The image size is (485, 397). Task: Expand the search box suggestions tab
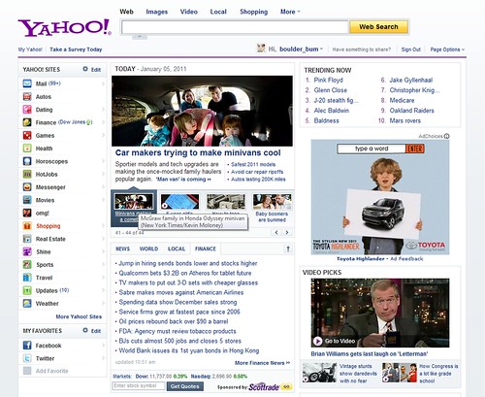pos(140,37)
